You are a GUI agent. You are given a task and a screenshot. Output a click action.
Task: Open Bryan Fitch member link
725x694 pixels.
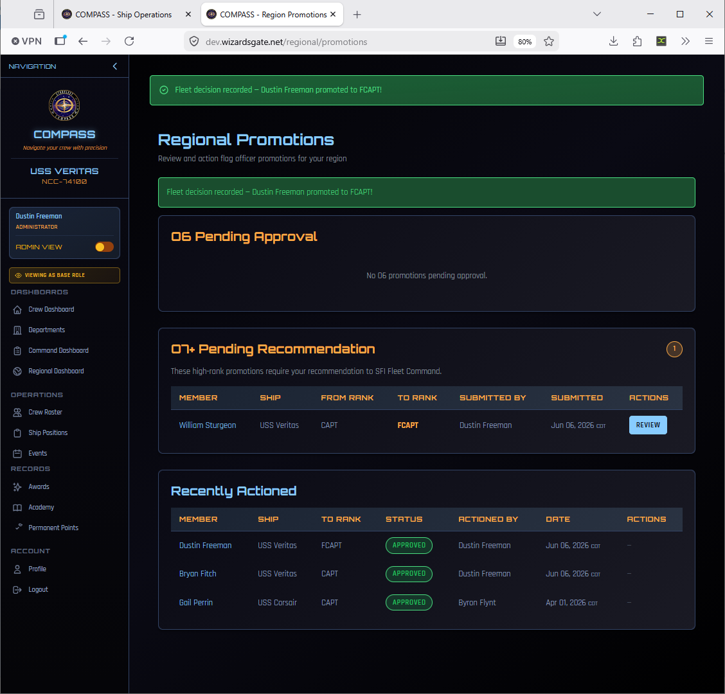(x=197, y=573)
